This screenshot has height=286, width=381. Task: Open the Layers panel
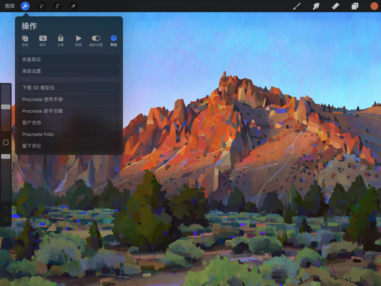tap(355, 6)
